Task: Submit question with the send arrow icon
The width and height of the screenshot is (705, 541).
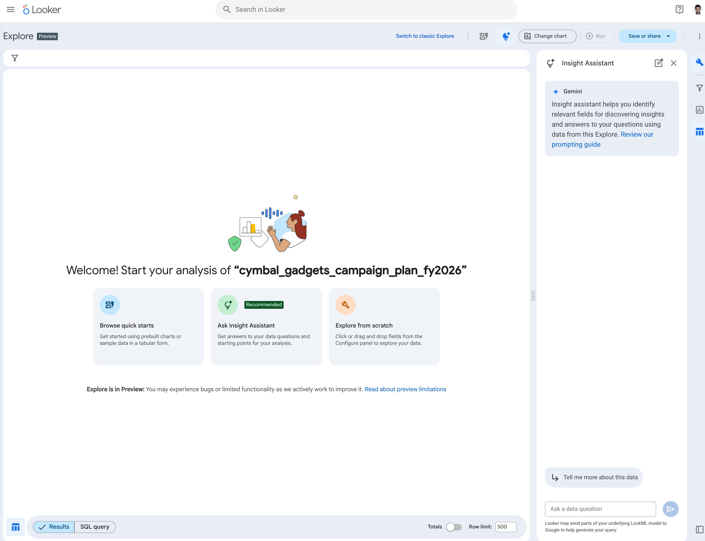Action: [671, 509]
